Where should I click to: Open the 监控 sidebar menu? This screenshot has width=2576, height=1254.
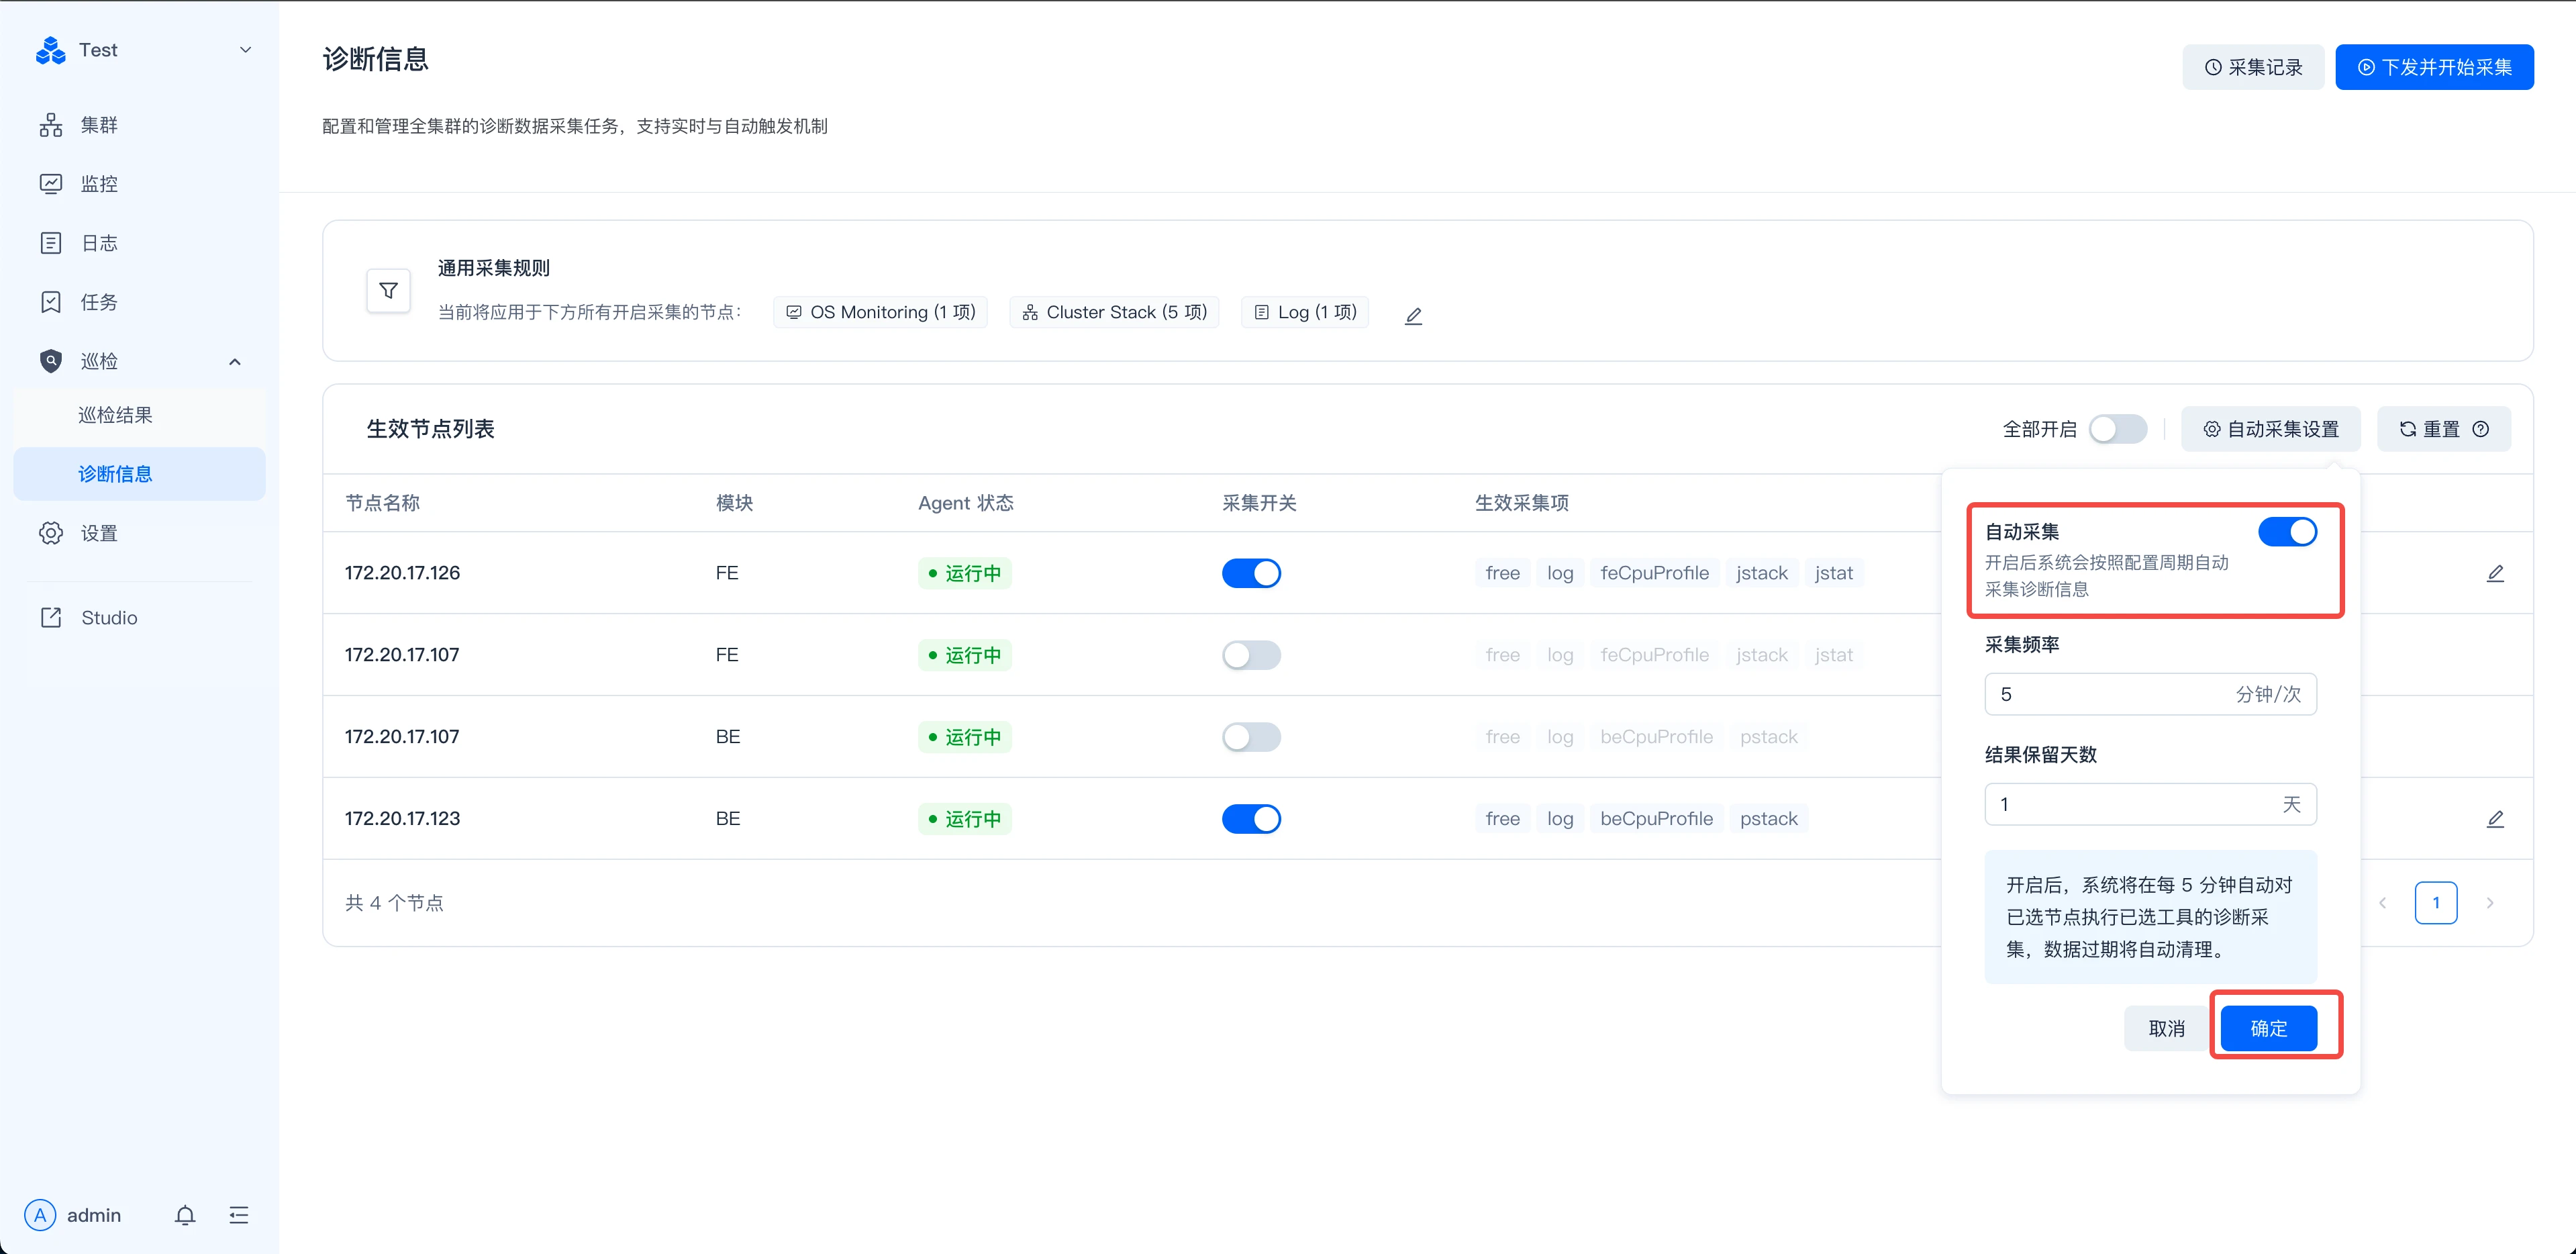139,184
